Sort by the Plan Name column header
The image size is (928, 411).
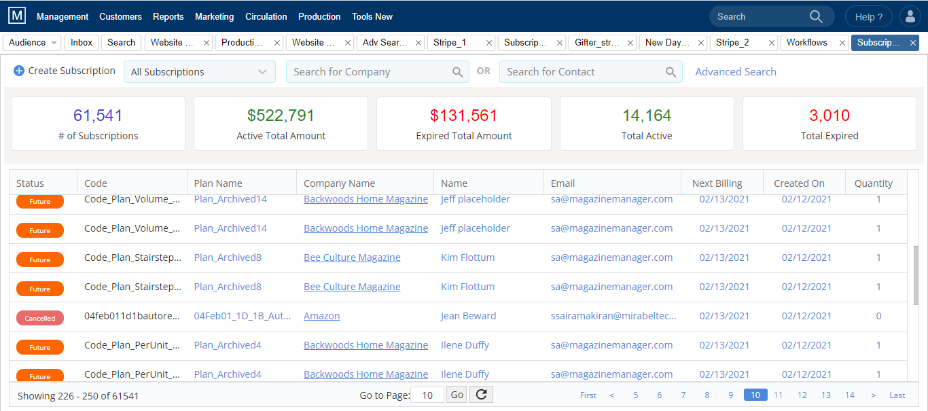242,183
